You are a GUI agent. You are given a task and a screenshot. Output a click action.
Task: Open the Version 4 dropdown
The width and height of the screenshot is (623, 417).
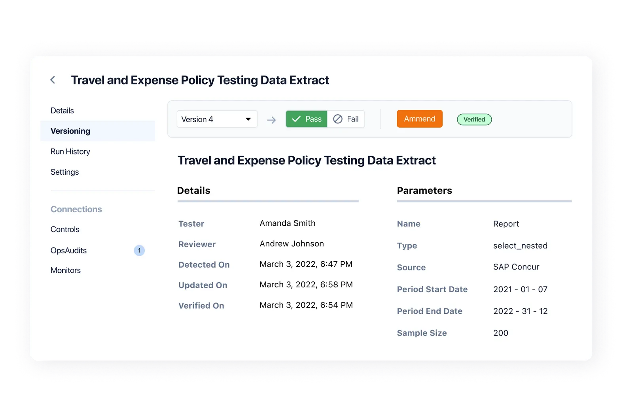click(217, 119)
